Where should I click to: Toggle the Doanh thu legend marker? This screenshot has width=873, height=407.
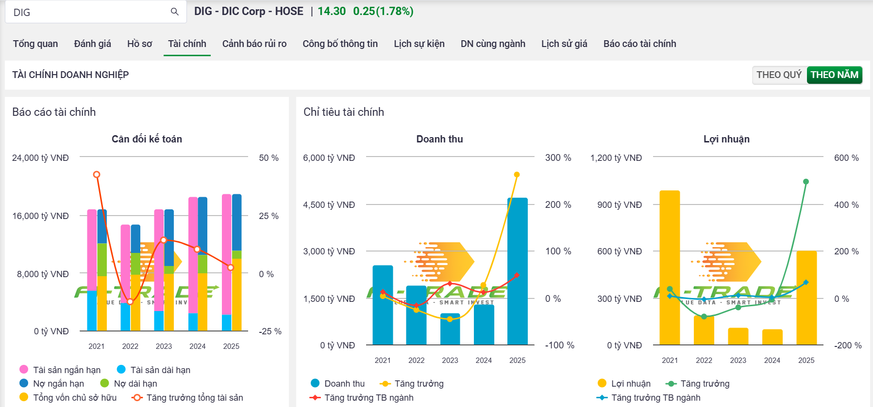315,383
